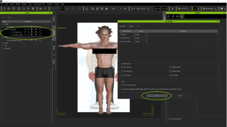The image size is (227, 127).
Task: Open the action dropdown for CC_Base row
Action: tap(141, 35)
